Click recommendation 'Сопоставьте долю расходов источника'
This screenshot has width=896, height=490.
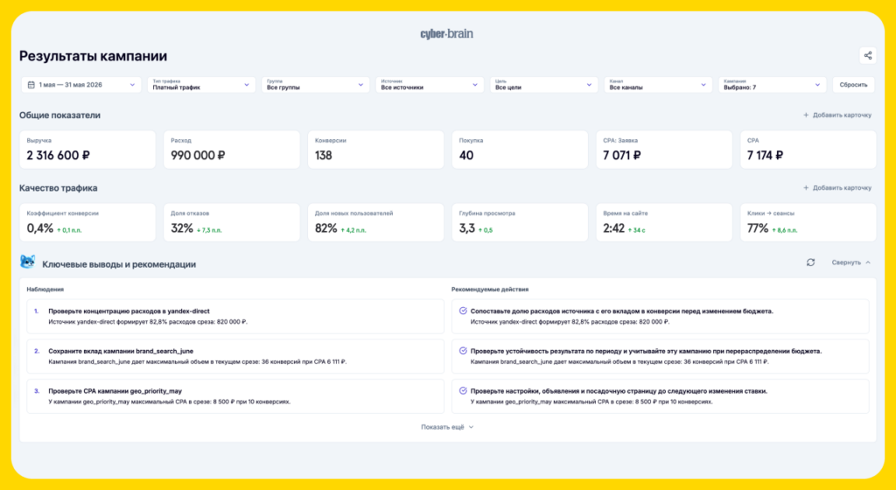[660, 317]
